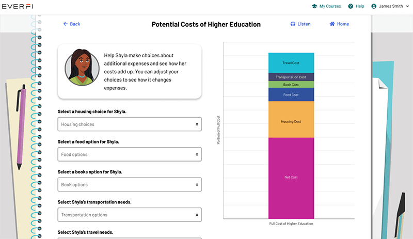Open the Housing choices dropdown
The height and width of the screenshot is (239, 413).
[130, 124]
